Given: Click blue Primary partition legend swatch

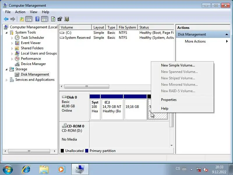Looking at the screenshot, I should 87,151.
